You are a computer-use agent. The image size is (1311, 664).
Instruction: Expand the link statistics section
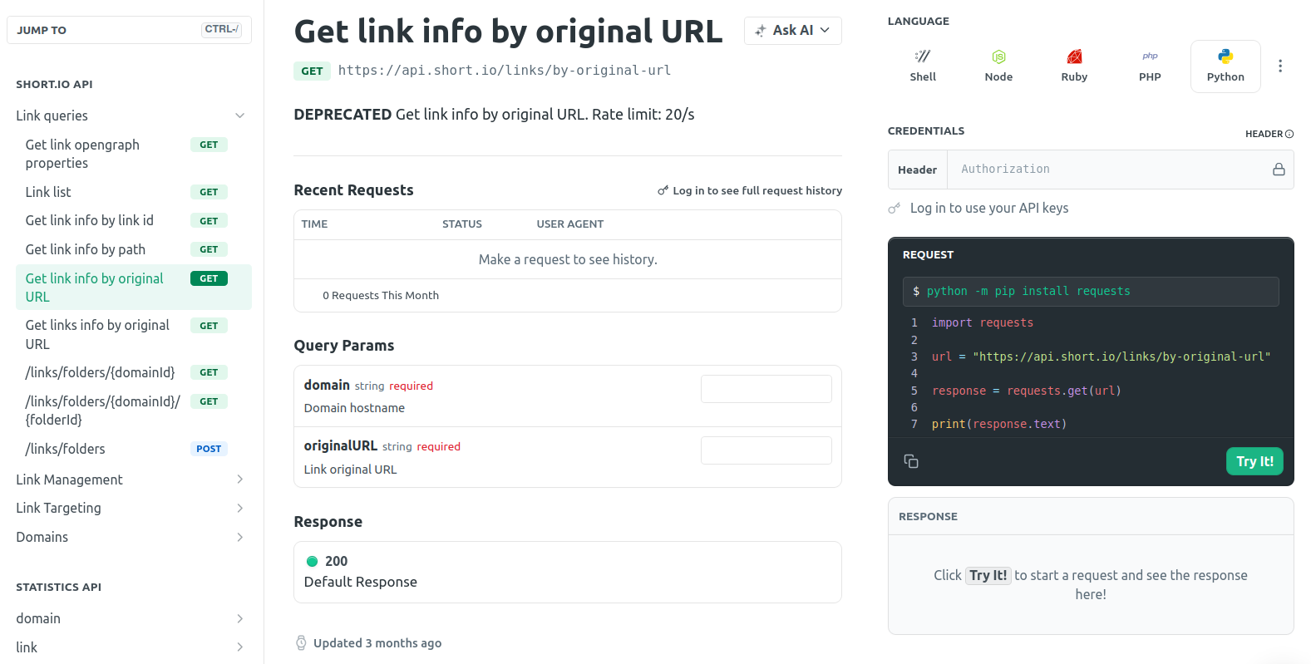240,647
